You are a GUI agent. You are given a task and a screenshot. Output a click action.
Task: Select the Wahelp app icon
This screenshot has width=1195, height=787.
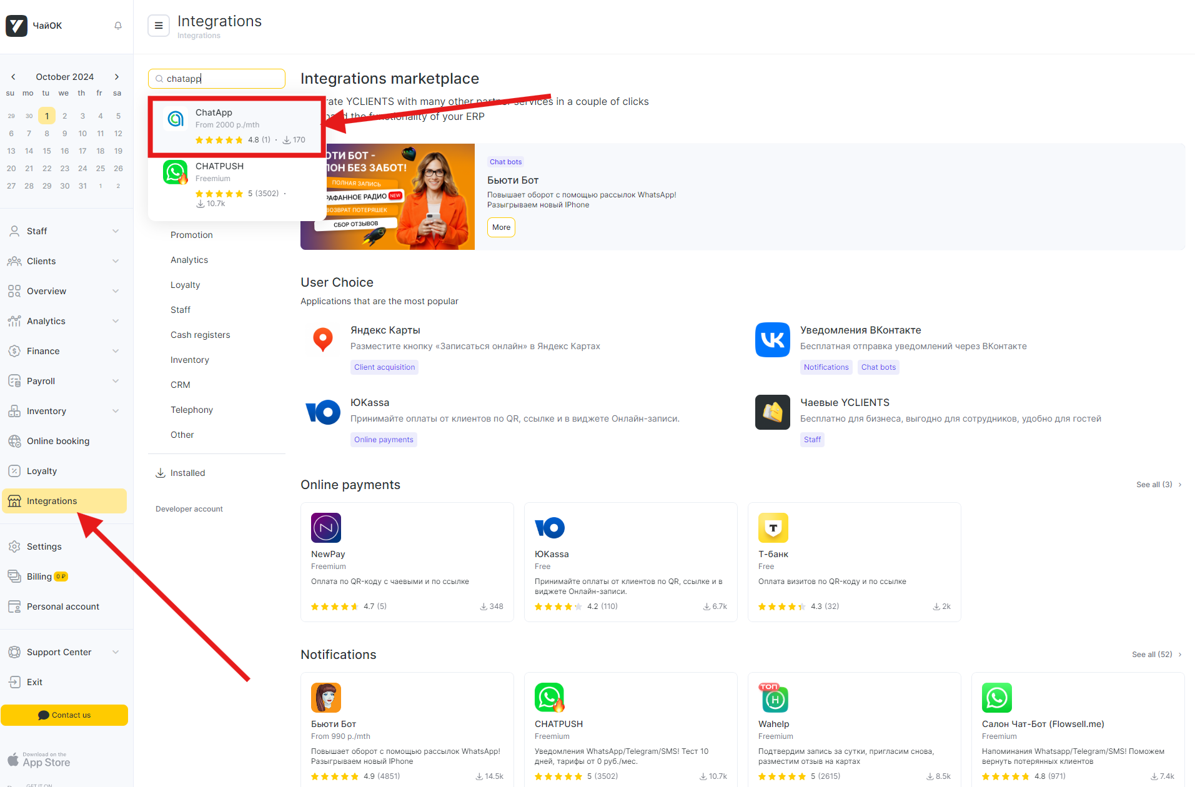click(773, 698)
